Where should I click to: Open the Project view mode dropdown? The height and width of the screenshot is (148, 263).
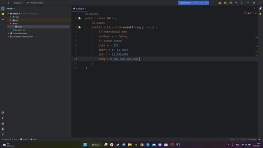[11, 8]
